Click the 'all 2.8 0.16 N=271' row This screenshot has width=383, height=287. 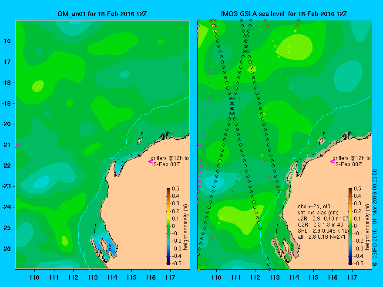pyautogui.click(x=322, y=237)
